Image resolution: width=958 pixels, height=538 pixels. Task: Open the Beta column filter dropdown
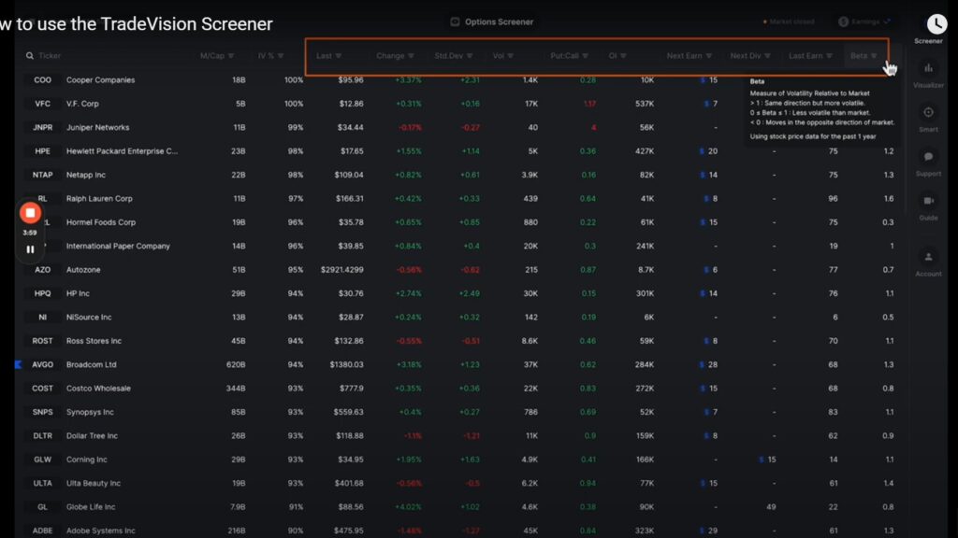point(864,55)
